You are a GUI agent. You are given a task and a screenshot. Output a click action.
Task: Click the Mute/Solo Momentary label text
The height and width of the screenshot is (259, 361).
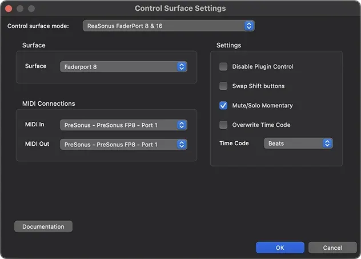coord(262,106)
